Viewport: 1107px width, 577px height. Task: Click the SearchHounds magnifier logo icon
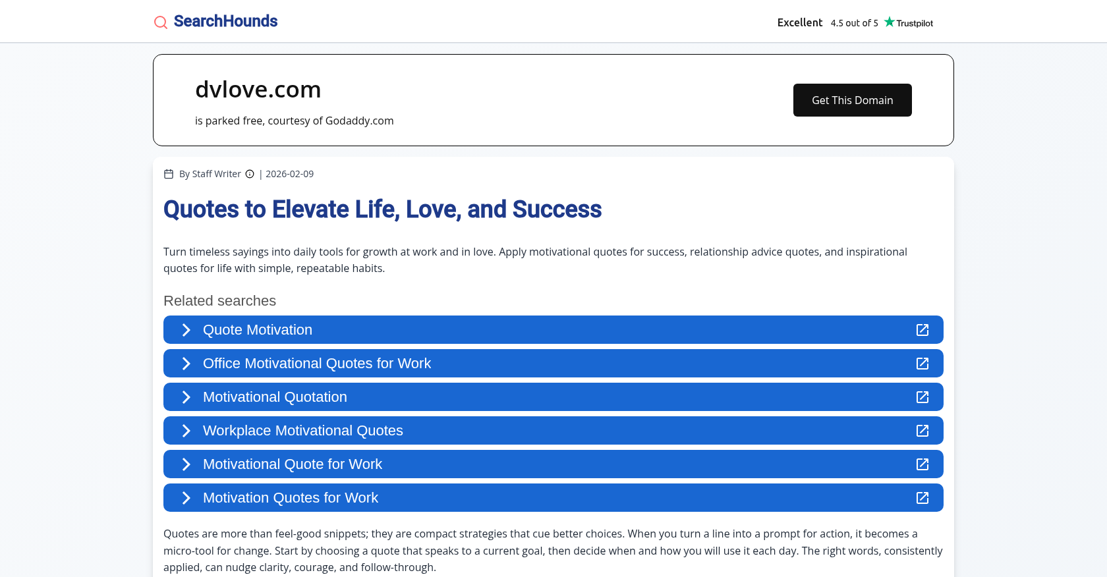click(x=160, y=22)
